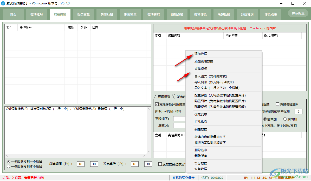Image resolution: width=311 pixels, height=181 pixels.
Task: Switch to the 超话签到 tab
Action: (247, 15)
